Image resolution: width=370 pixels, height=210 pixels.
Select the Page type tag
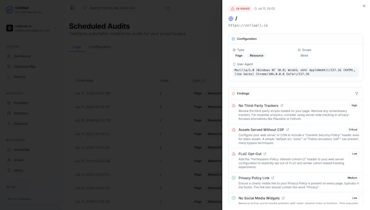pyautogui.click(x=239, y=56)
